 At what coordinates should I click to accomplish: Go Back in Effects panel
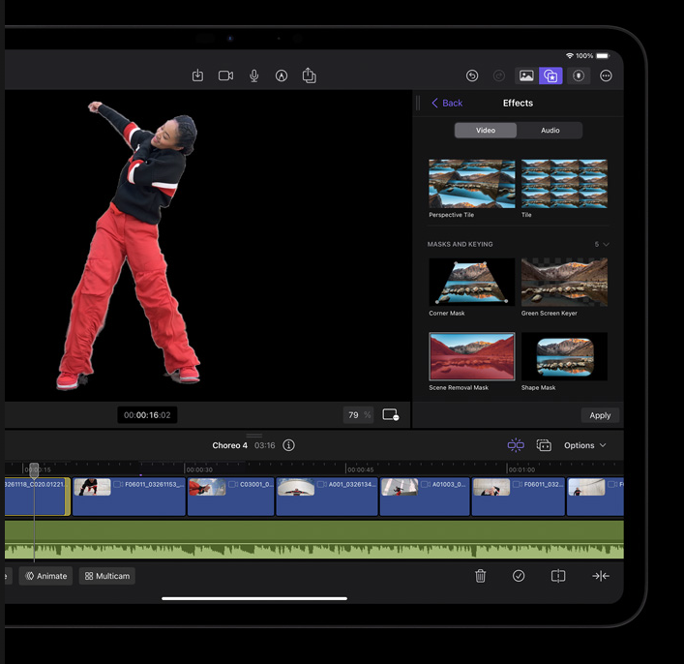(x=447, y=103)
